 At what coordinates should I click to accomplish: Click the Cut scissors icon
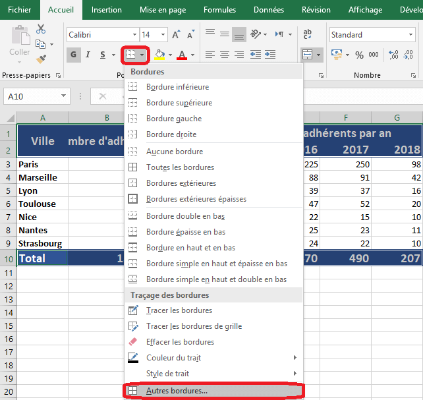[41, 29]
